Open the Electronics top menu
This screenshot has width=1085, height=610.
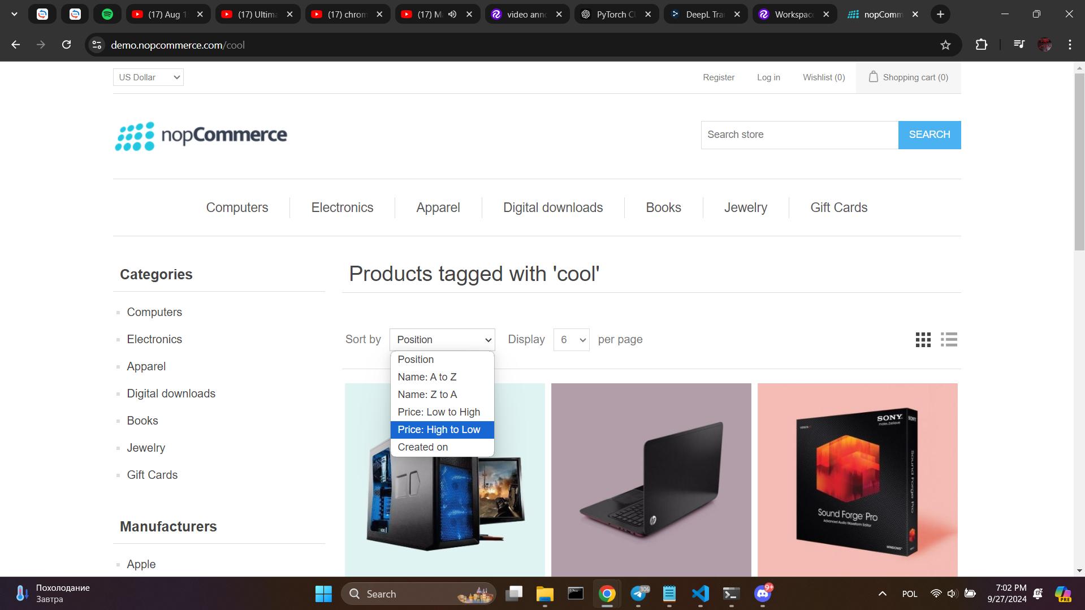(342, 207)
